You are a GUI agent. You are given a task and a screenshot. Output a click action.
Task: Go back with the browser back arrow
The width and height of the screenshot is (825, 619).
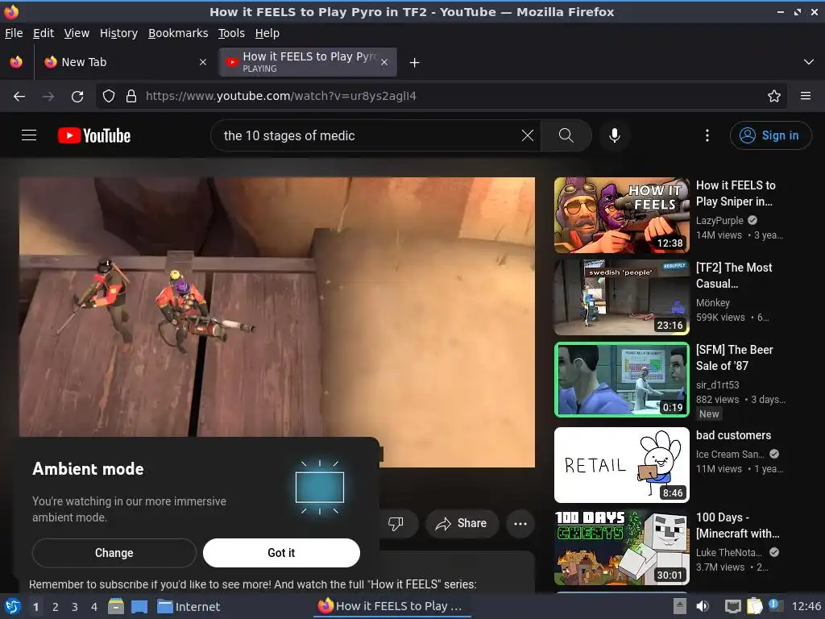tap(19, 96)
